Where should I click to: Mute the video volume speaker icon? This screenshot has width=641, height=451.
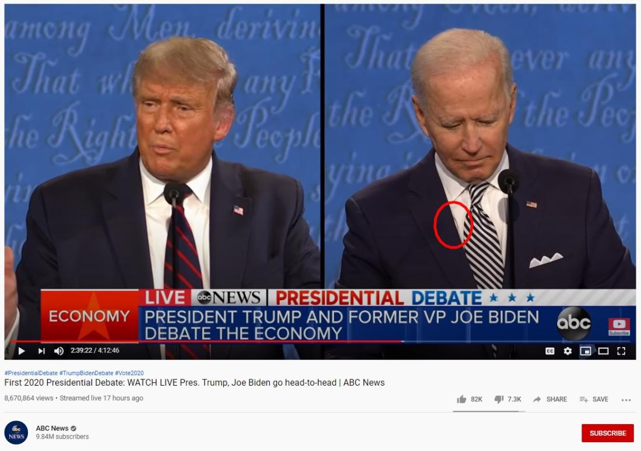point(59,351)
